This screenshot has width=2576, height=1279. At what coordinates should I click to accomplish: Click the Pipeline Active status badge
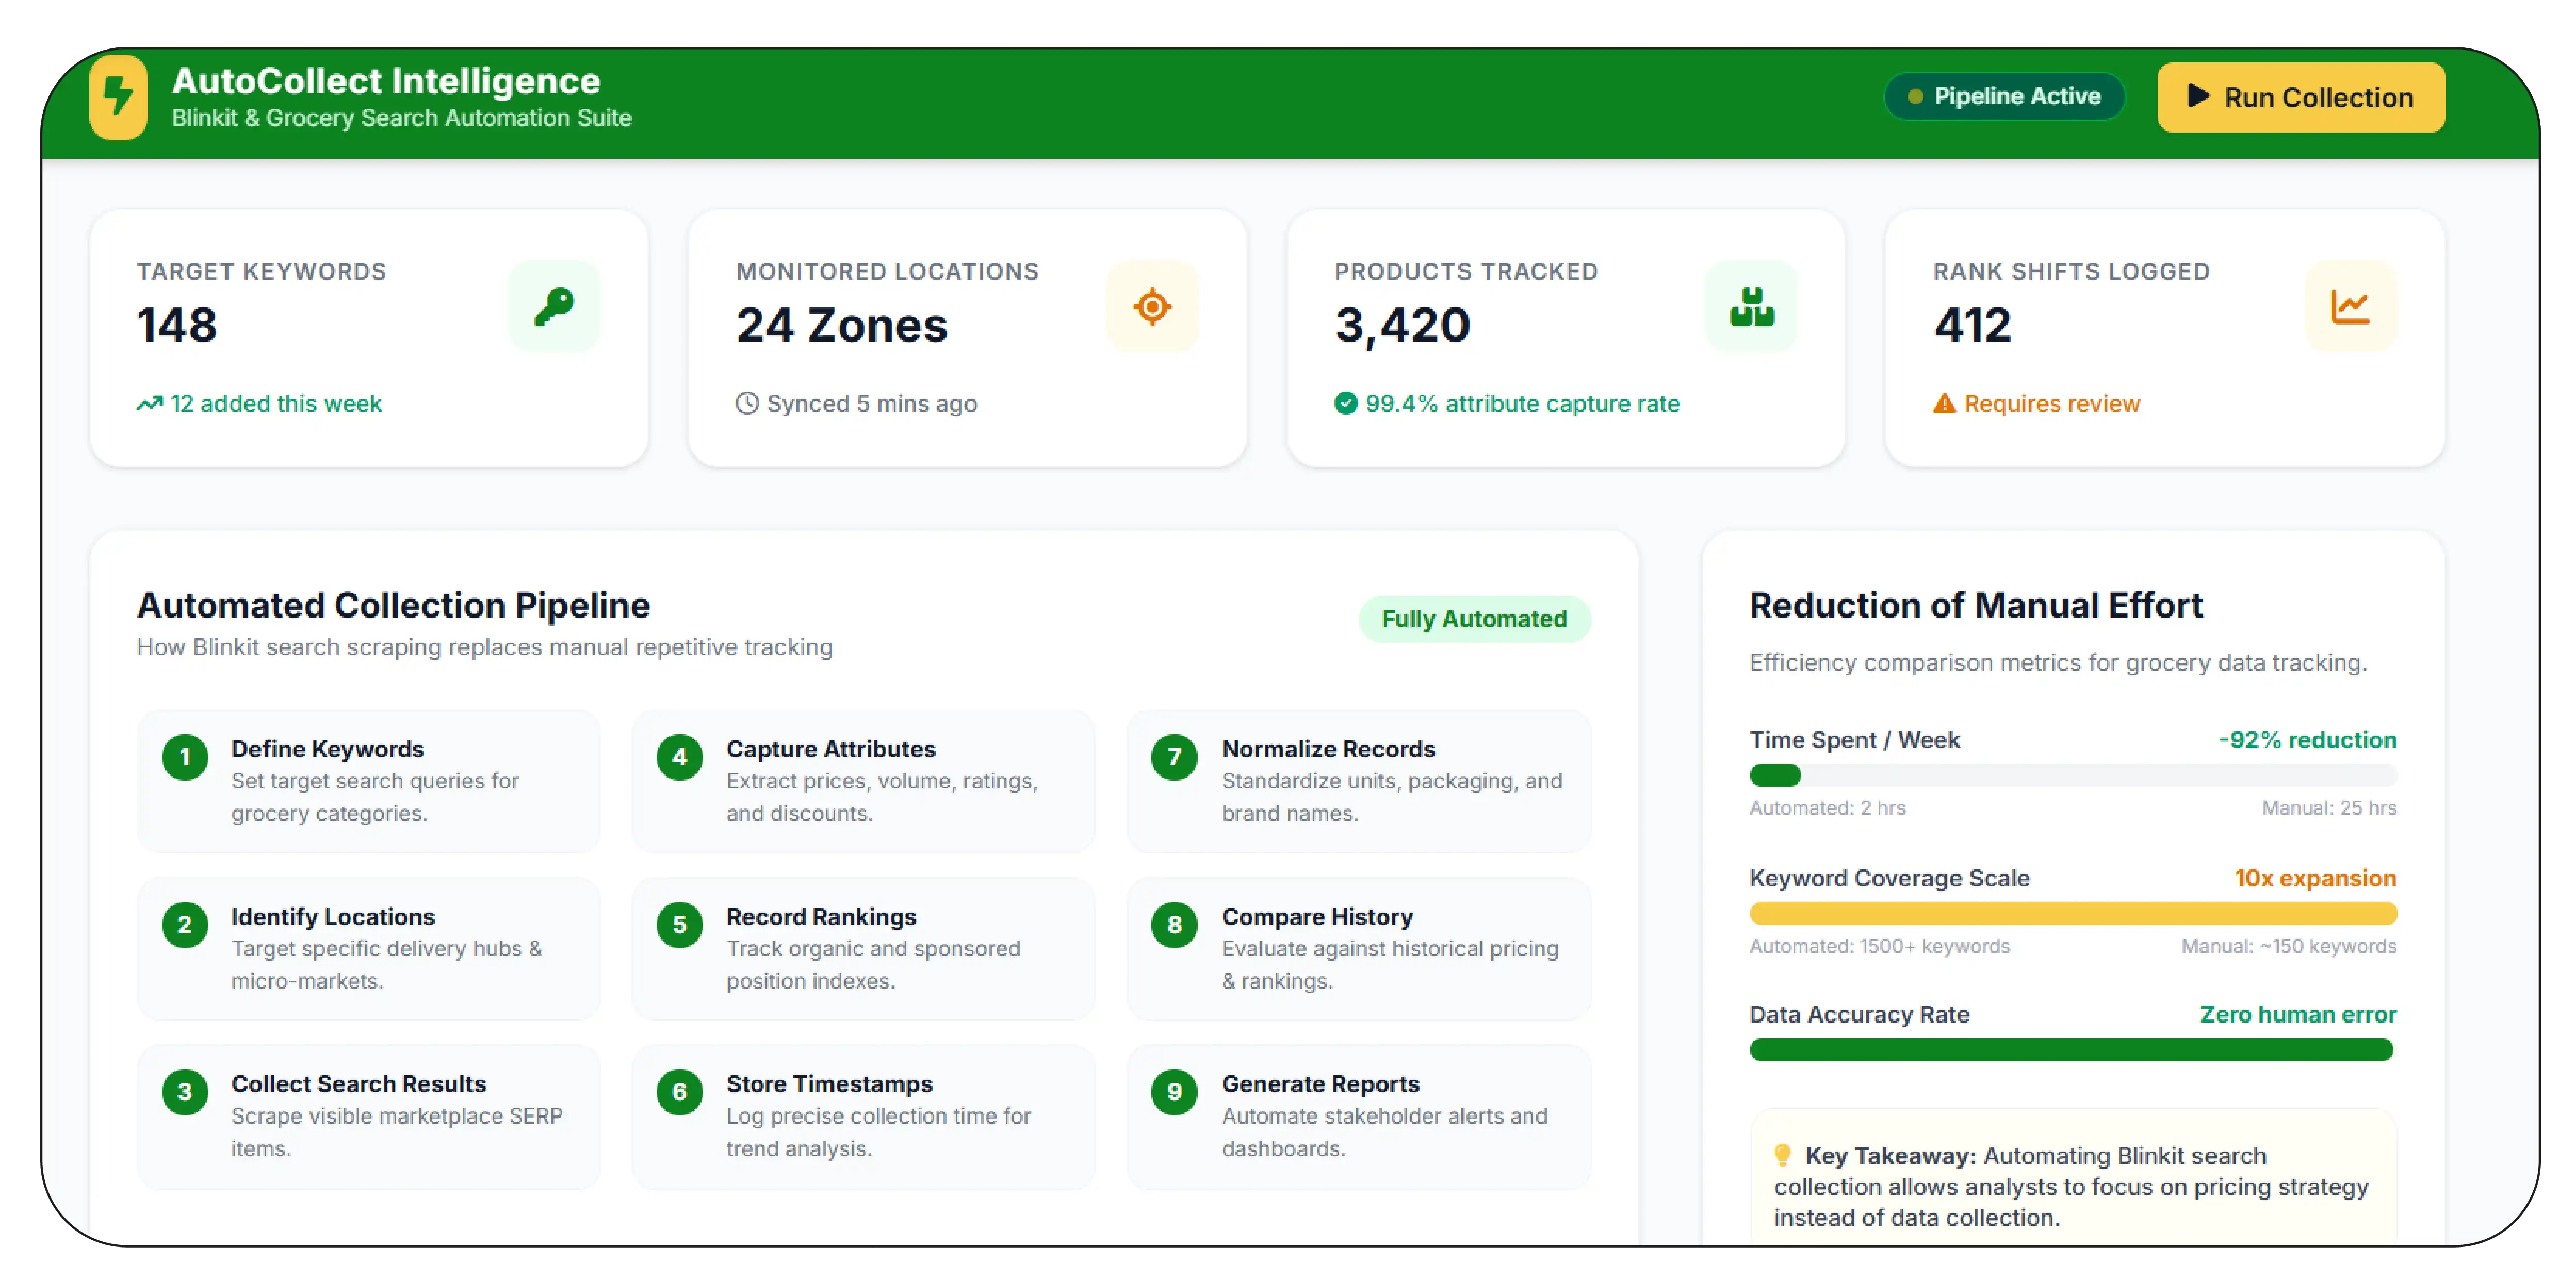(x=2004, y=97)
